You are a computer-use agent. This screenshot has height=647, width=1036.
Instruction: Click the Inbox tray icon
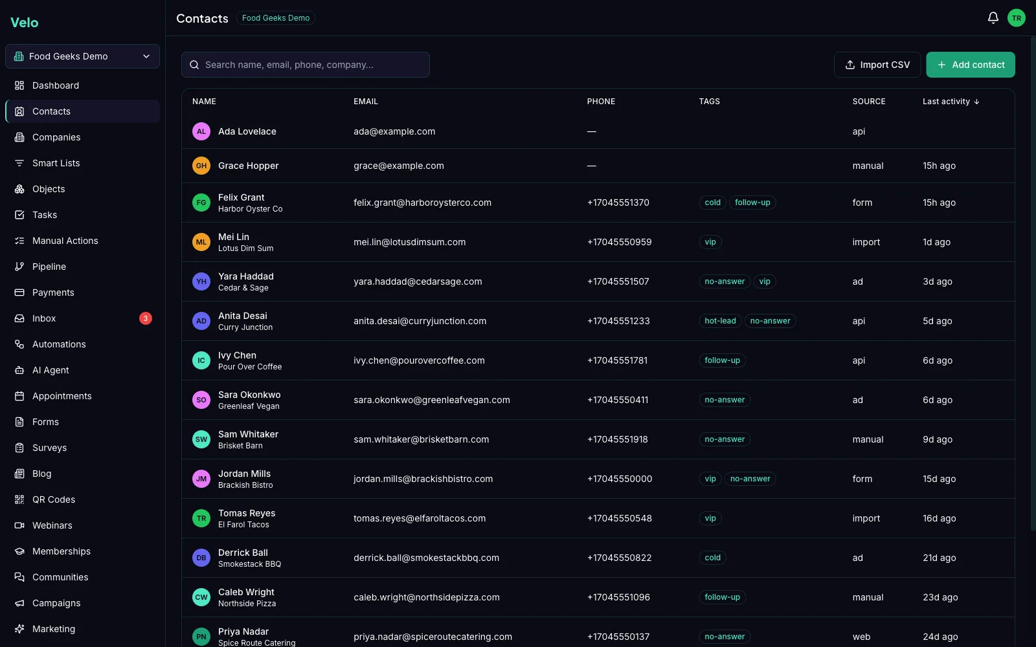click(x=19, y=318)
